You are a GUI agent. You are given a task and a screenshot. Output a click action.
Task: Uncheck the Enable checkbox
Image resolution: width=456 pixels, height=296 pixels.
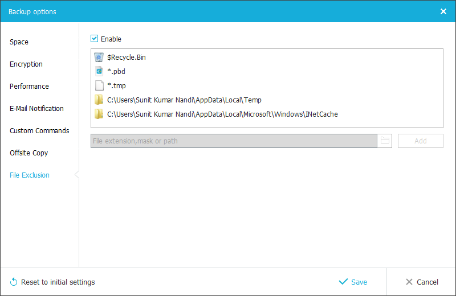point(95,39)
